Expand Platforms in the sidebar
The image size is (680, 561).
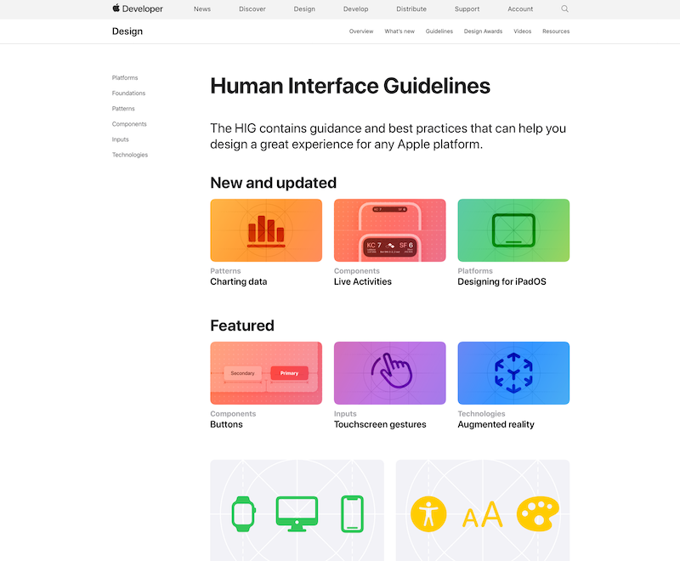coord(125,78)
